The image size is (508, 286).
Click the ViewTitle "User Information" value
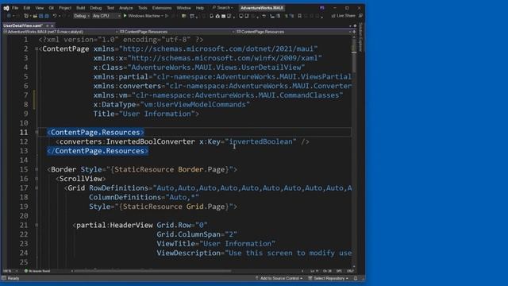[237, 244]
